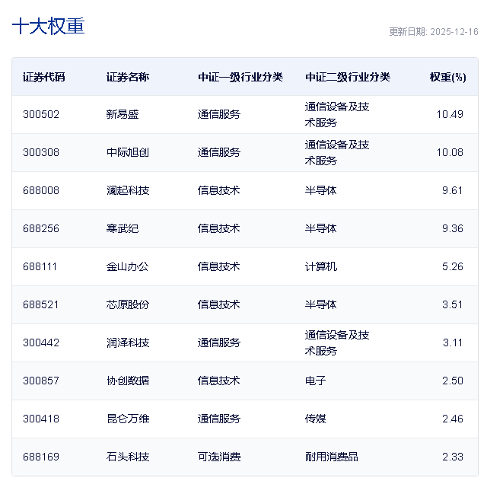Click the 计算机 industry cell

click(321, 266)
